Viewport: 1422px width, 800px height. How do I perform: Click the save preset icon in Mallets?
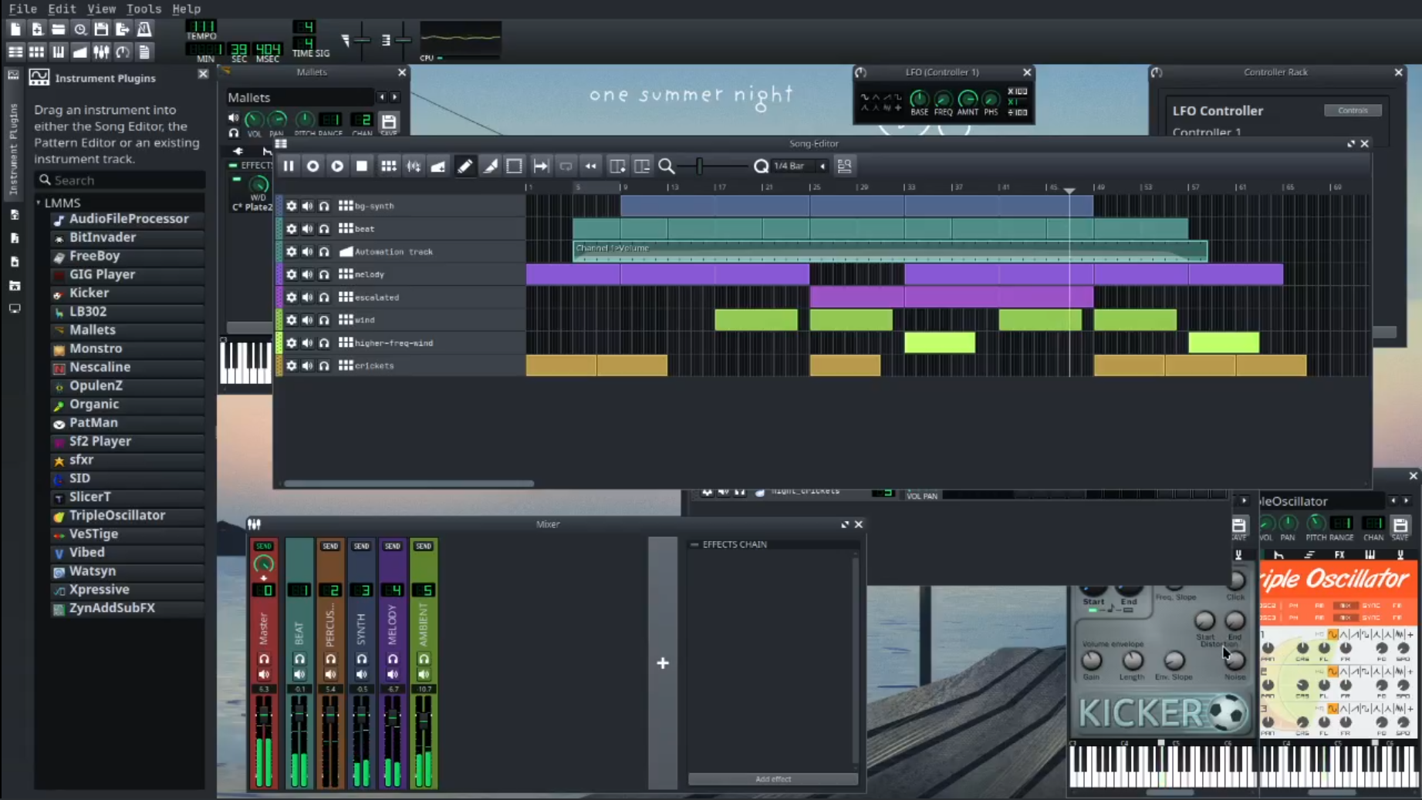coord(389,121)
